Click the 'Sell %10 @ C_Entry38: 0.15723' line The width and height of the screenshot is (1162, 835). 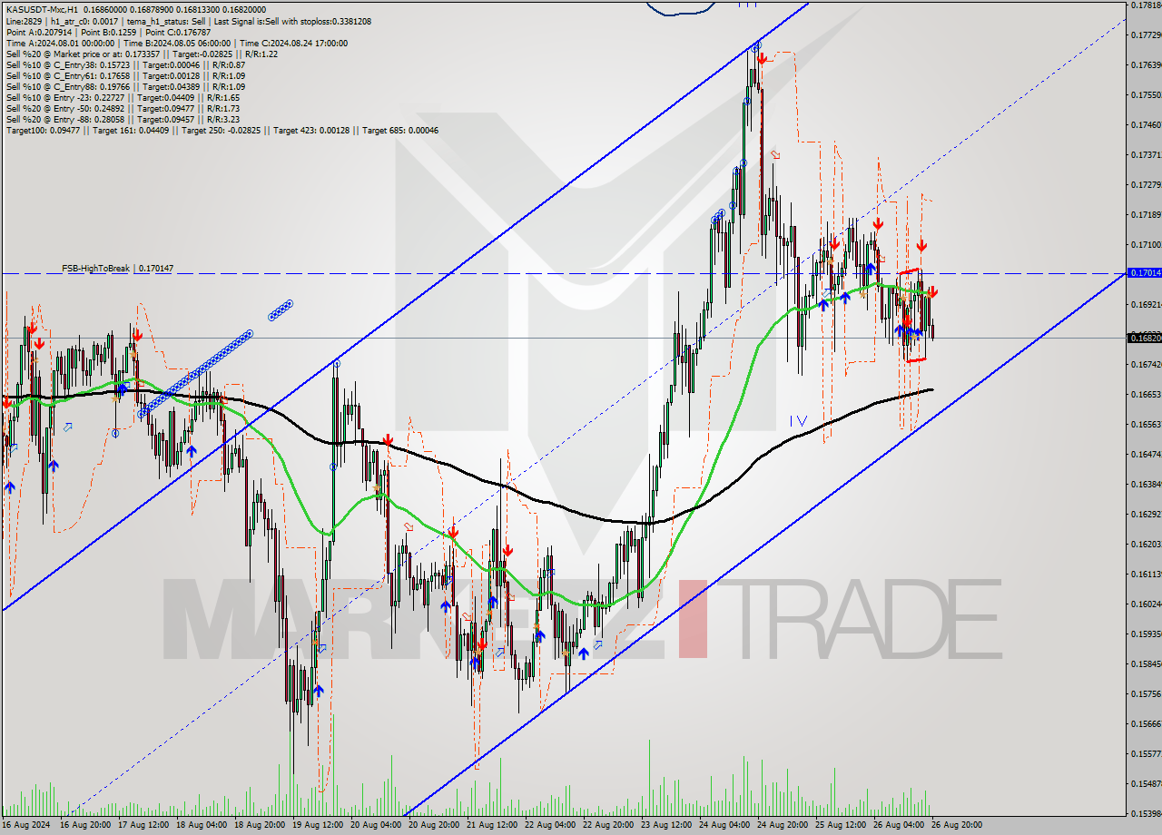pos(125,64)
